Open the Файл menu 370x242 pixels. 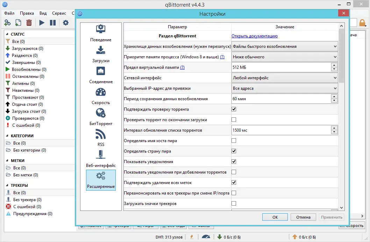tap(9, 13)
